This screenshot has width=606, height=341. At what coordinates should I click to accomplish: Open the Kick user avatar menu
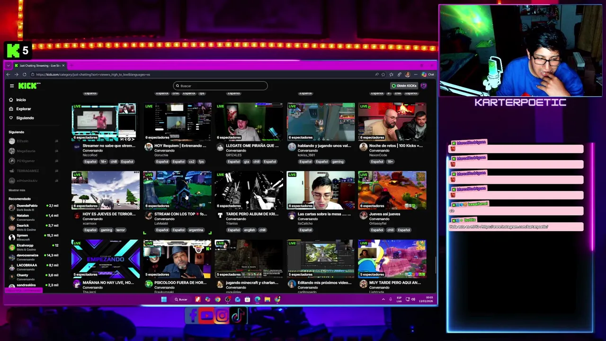pos(424,86)
